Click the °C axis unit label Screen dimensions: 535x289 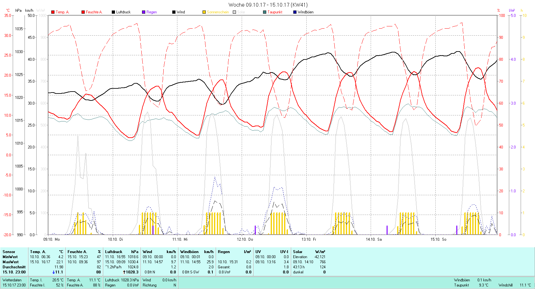pyautogui.click(x=8, y=10)
